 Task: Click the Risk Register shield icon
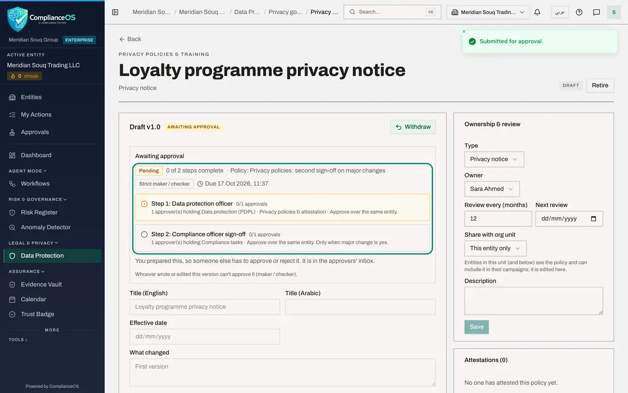click(x=12, y=213)
